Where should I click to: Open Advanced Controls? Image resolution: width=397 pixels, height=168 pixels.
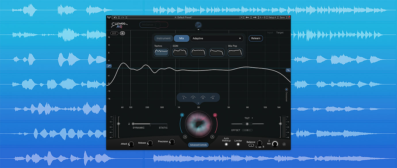pos(199,145)
